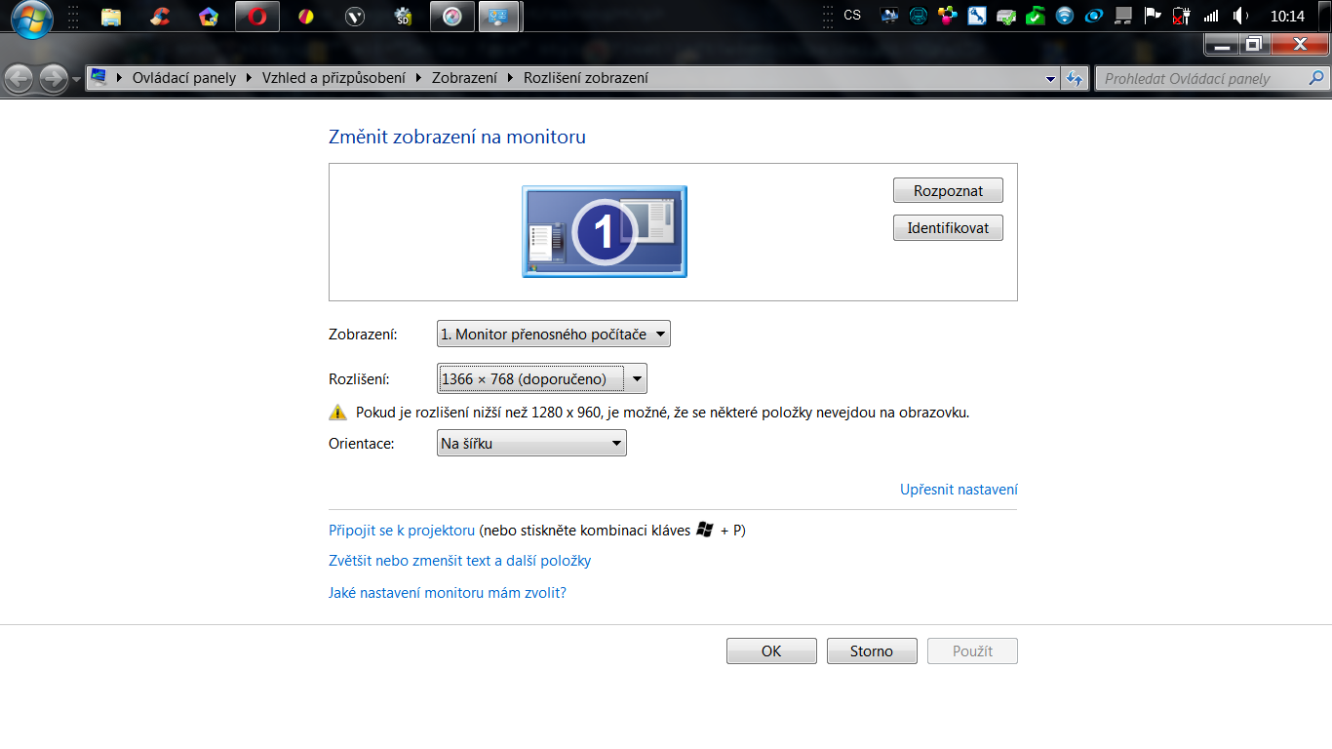Open the Upřesnit nastavení link
1332x749 pixels.
point(959,490)
